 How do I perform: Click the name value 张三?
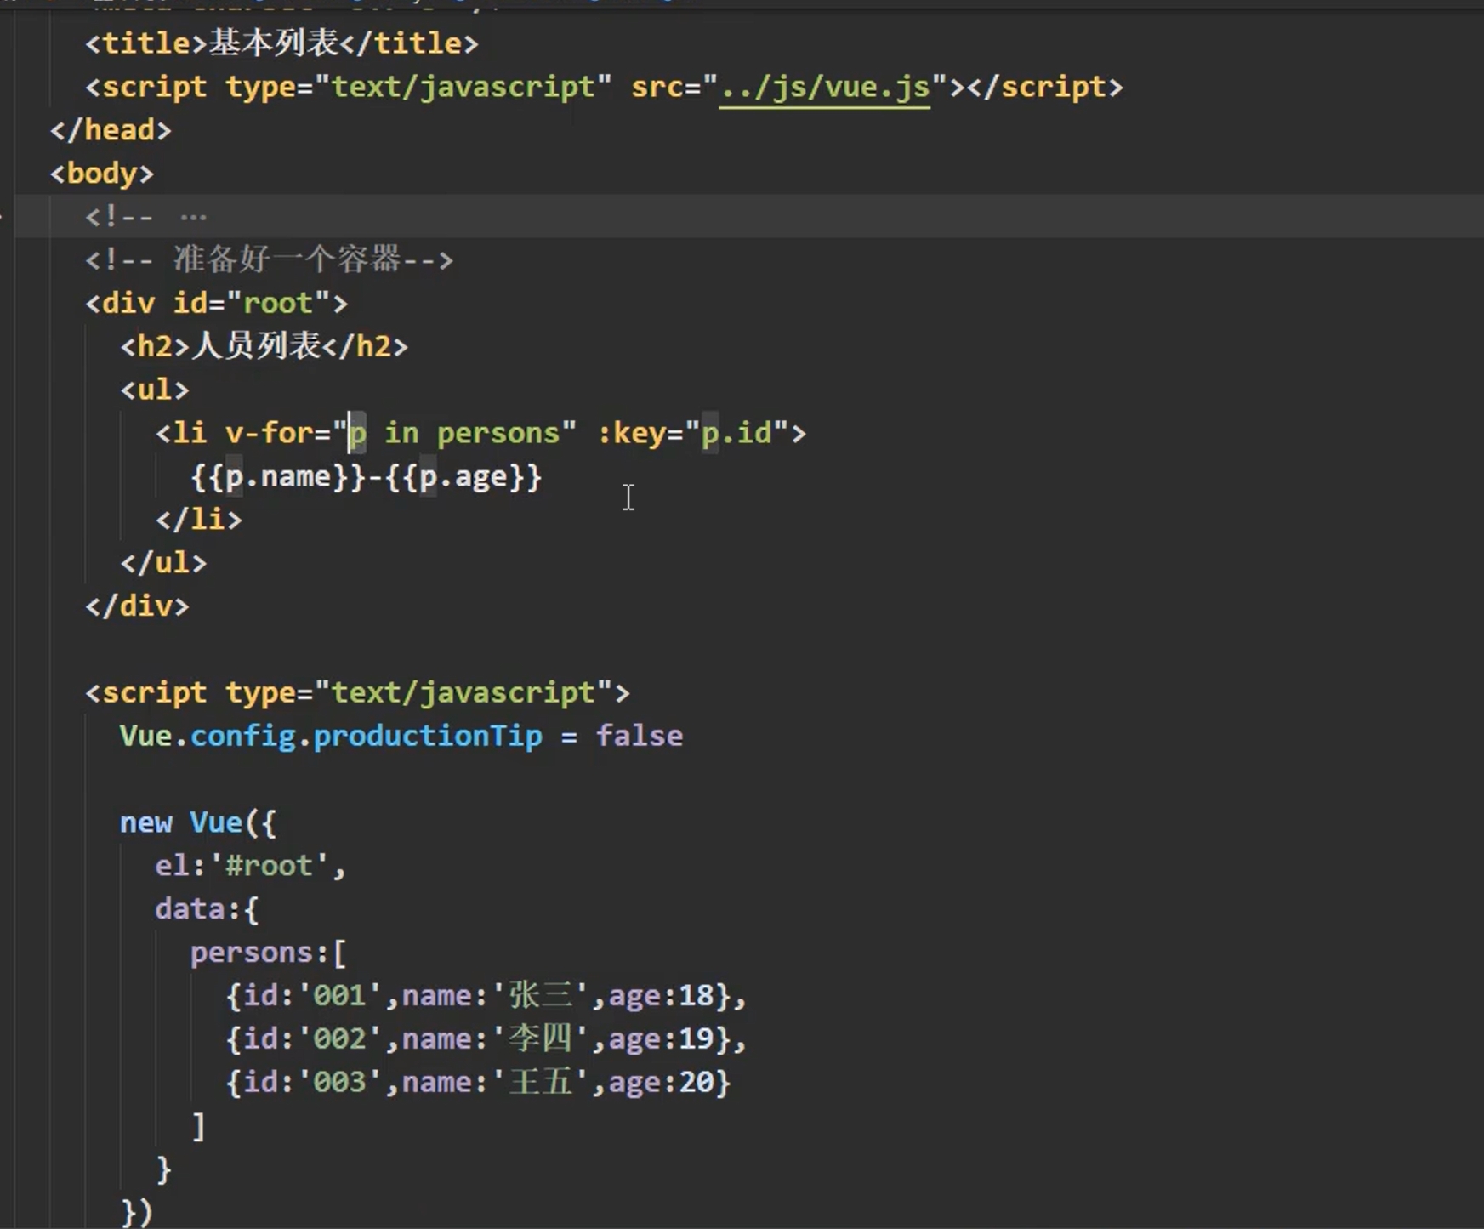540,996
